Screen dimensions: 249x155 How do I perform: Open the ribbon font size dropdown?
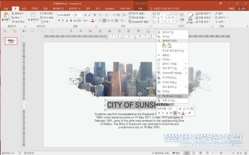pyautogui.click(x=82, y=15)
